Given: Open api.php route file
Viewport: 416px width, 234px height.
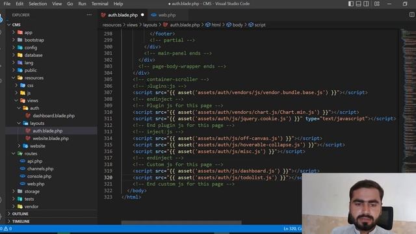Looking at the screenshot, I should tap(34, 161).
